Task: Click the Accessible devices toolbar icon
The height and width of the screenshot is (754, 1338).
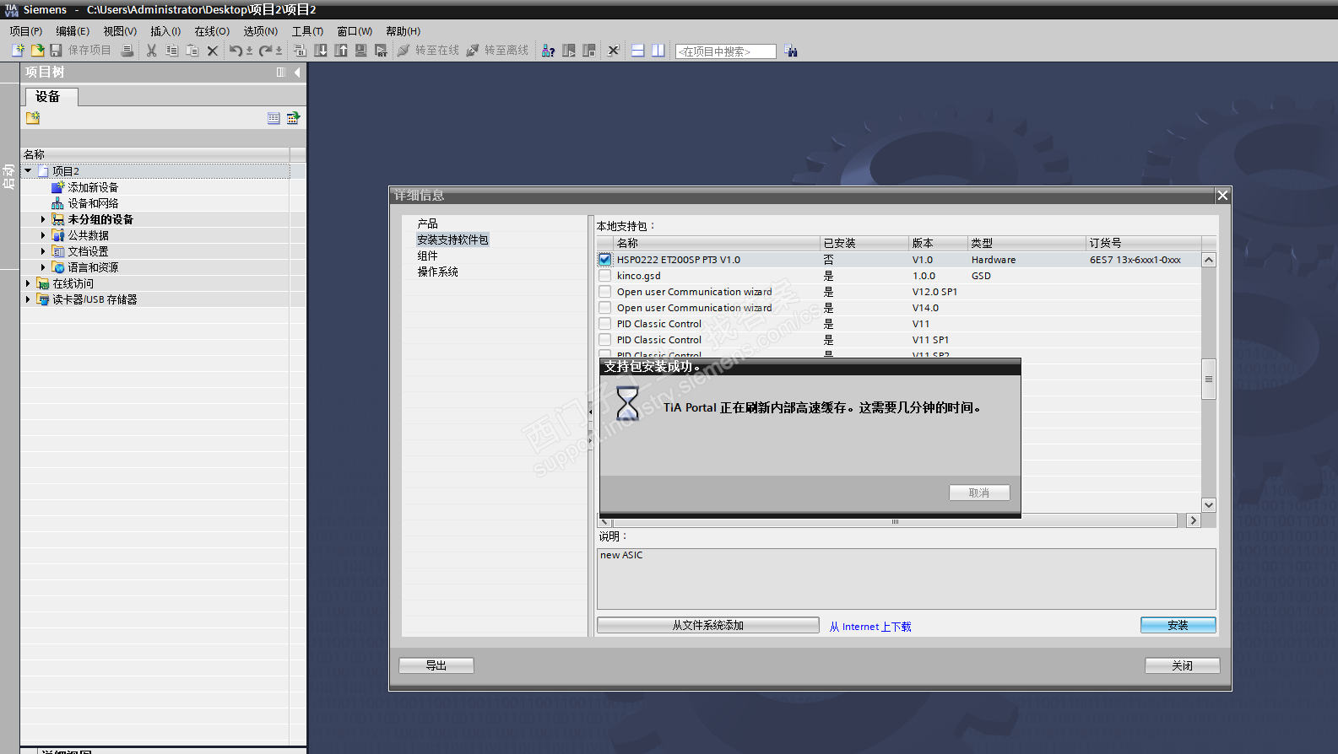Action: coord(549,51)
